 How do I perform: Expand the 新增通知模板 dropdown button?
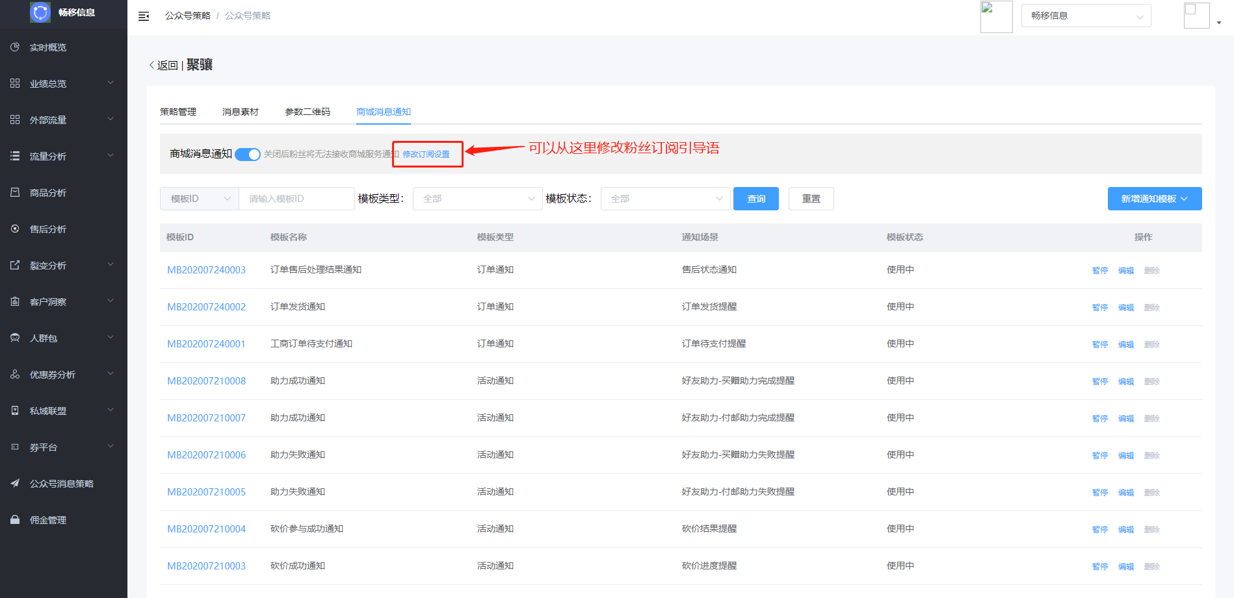tap(1154, 199)
